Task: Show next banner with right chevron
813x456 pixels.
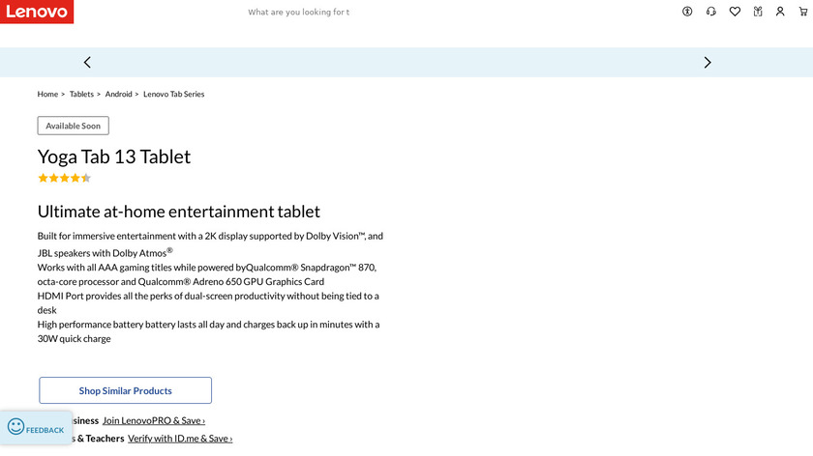Action: pos(708,63)
